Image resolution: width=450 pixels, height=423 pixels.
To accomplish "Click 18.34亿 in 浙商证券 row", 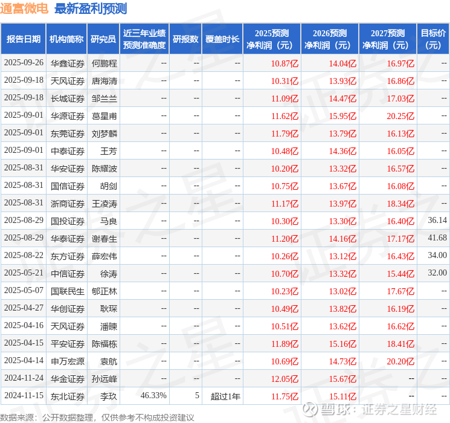I will coord(400,204).
